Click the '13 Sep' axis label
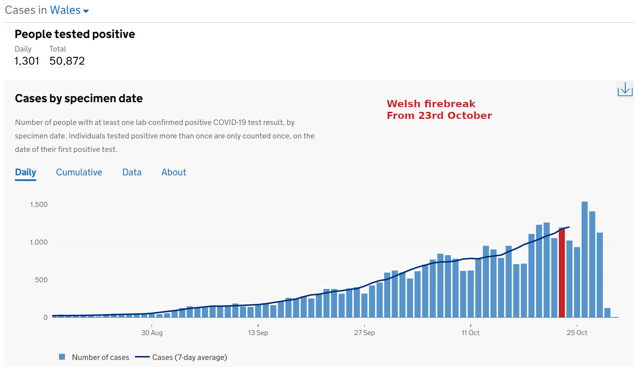The height and width of the screenshot is (367, 638). coord(258,333)
